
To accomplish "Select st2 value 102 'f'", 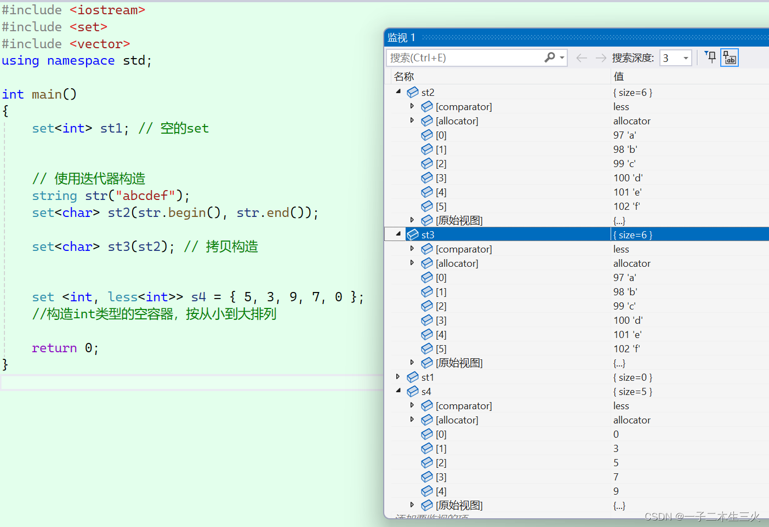I will [626, 206].
